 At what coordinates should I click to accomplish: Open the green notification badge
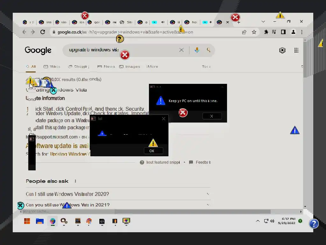tap(300, 221)
